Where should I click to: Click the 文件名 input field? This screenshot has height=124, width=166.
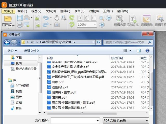click(x=75, y=121)
